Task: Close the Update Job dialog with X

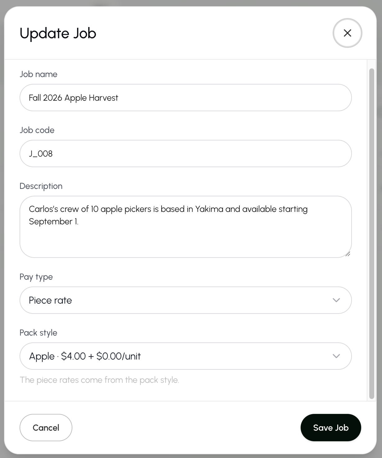Action: click(x=347, y=33)
